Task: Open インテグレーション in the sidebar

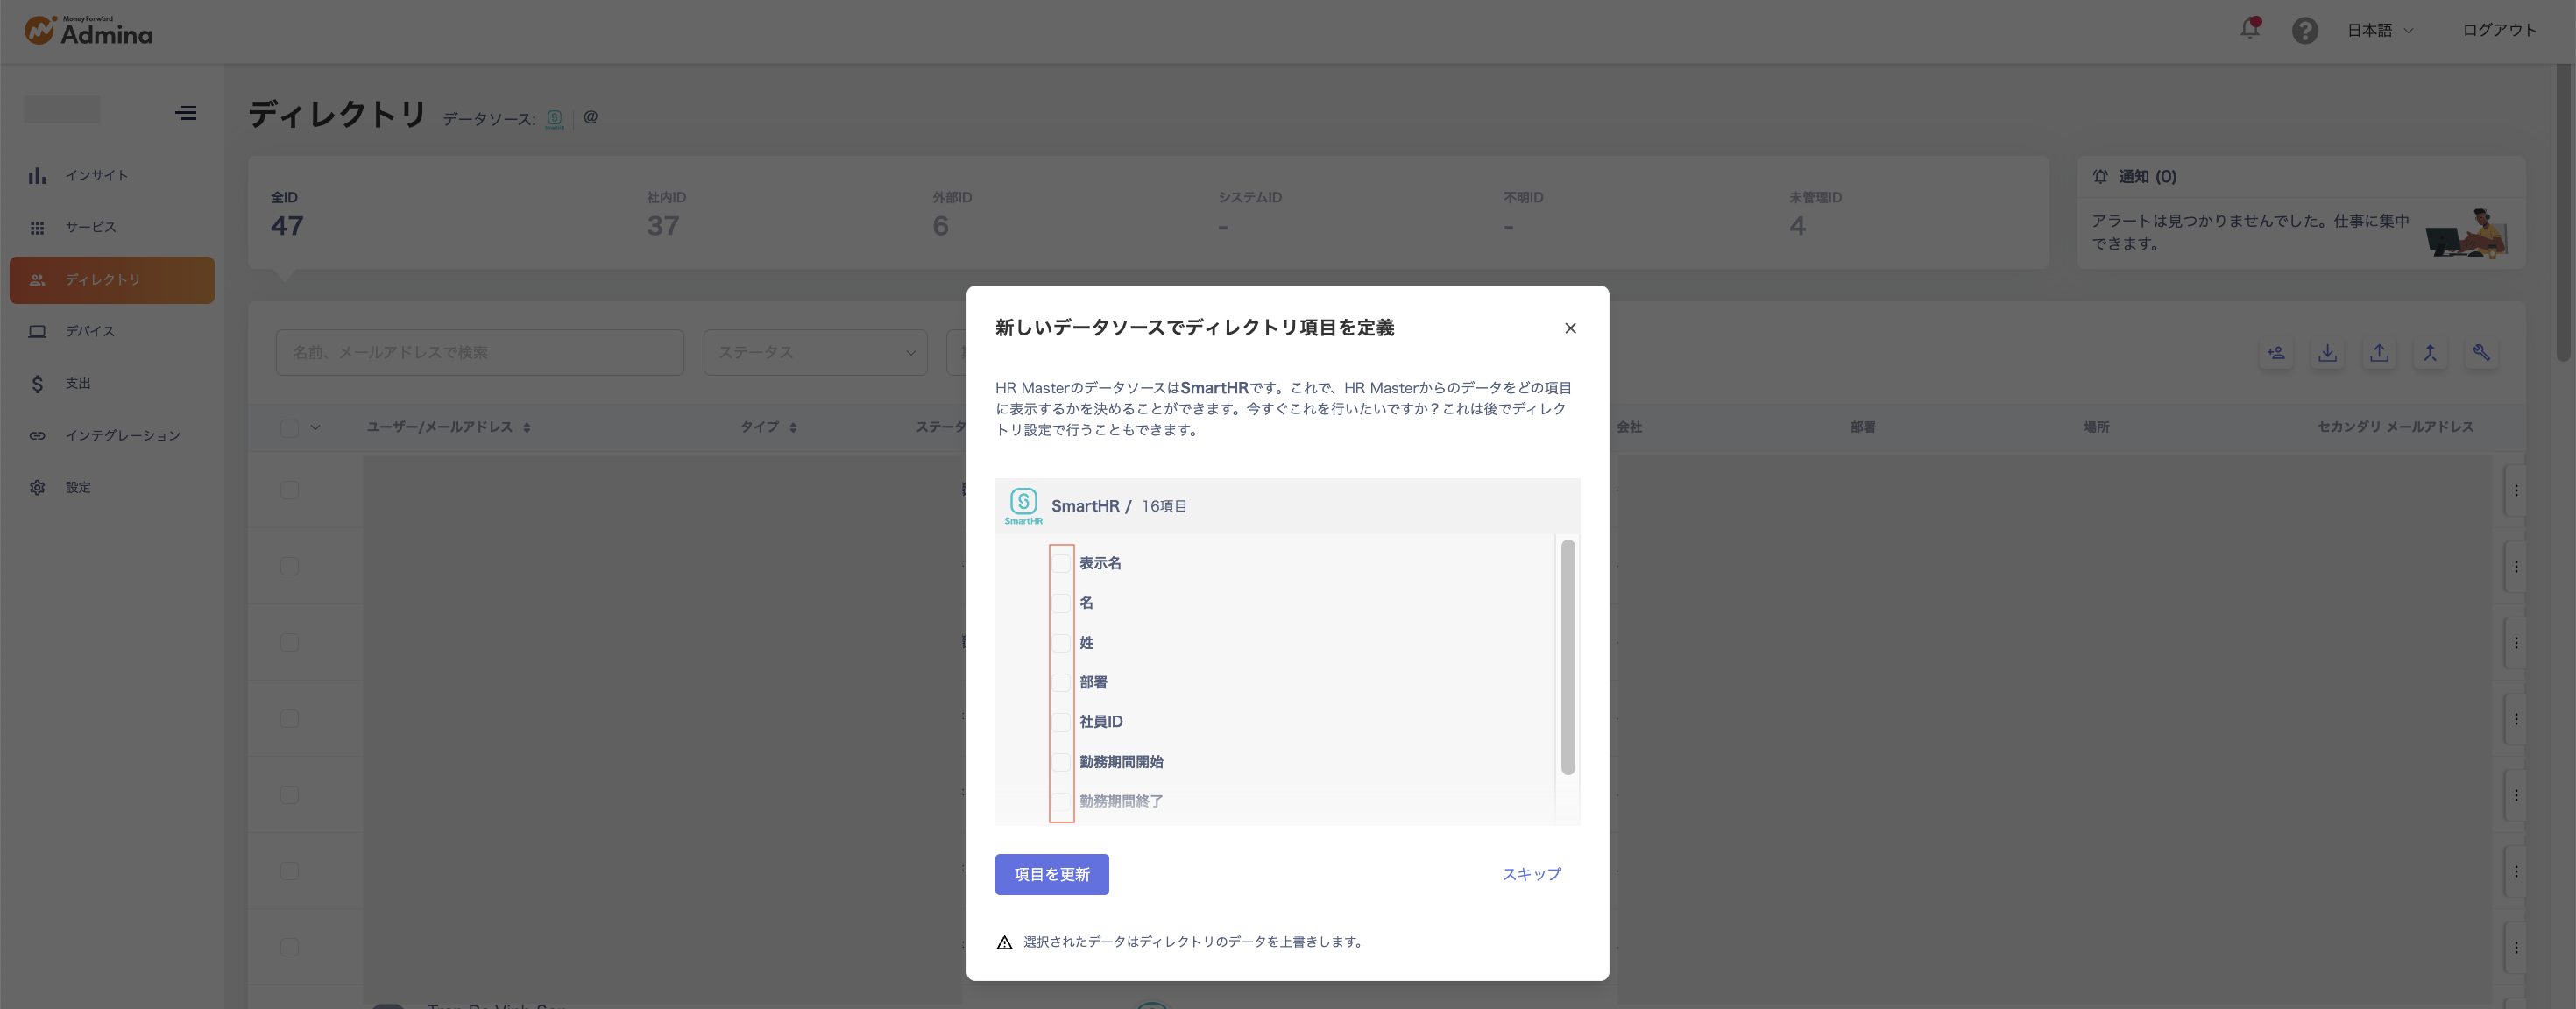Action: (x=112, y=435)
